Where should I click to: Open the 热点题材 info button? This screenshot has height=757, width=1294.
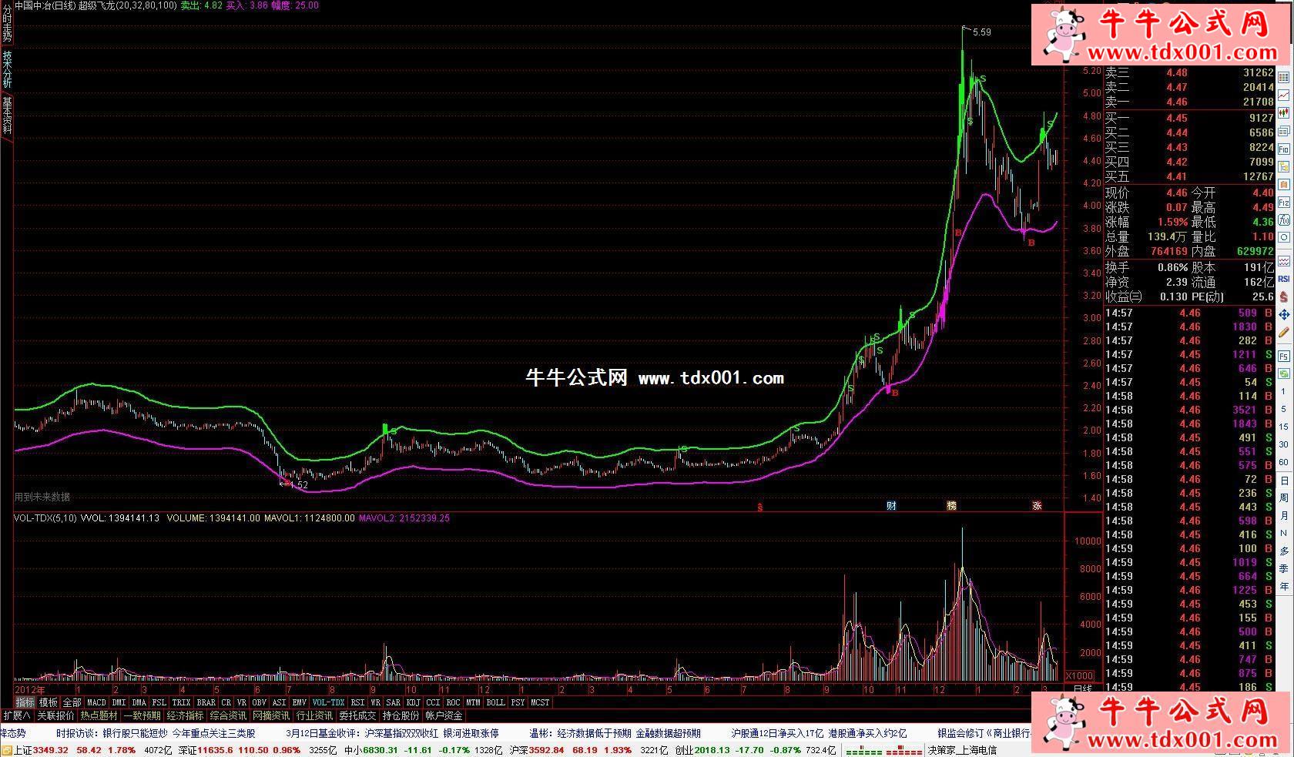100,715
